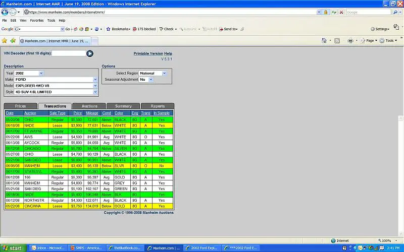404x252 pixels.
Task: Click the Google toolbar Send to button
Action: click(x=228, y=29)
